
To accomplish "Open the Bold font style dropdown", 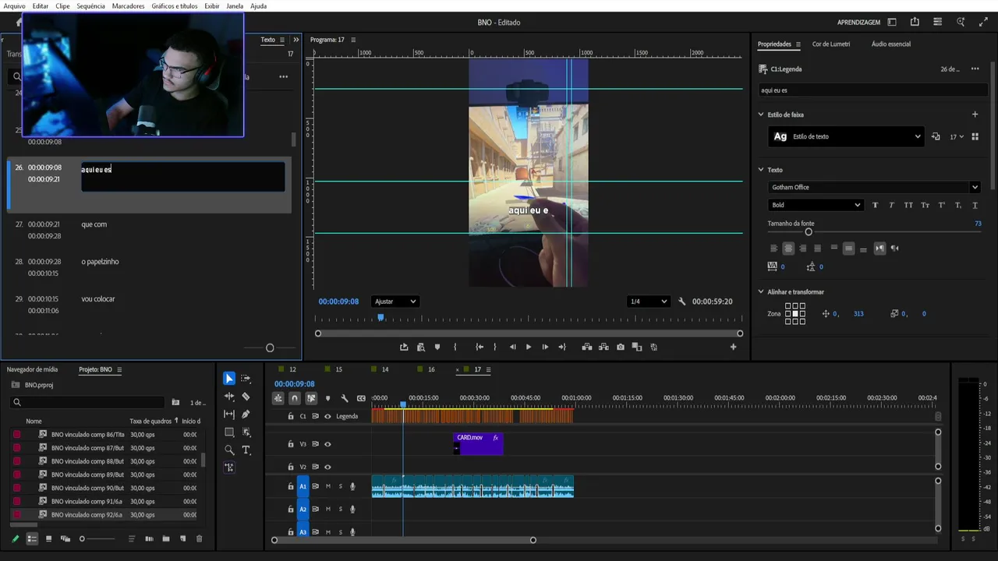I will point(815,205).
